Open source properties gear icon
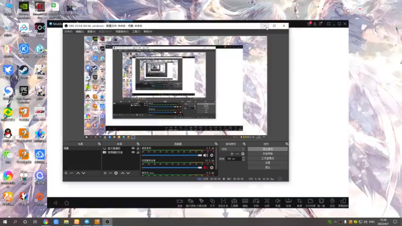 (116, 173)
